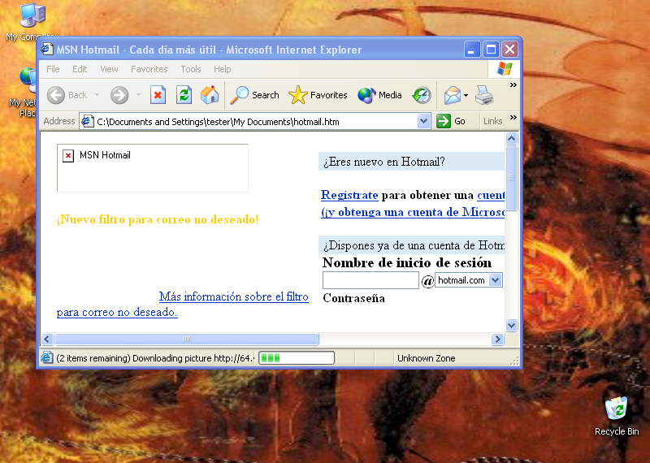Minimize the Internet Explorer window

coord(472,50)
